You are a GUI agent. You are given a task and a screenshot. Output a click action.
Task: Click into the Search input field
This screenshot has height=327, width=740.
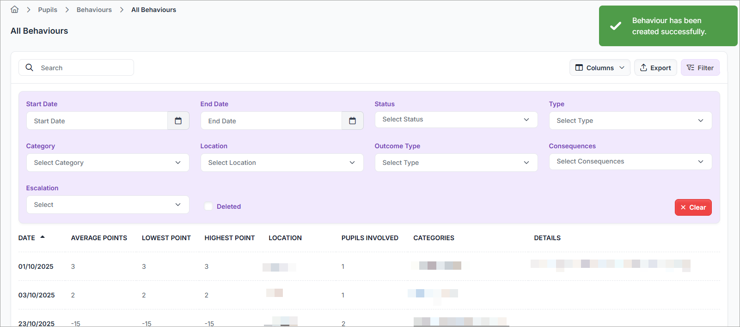pos(83,68)
